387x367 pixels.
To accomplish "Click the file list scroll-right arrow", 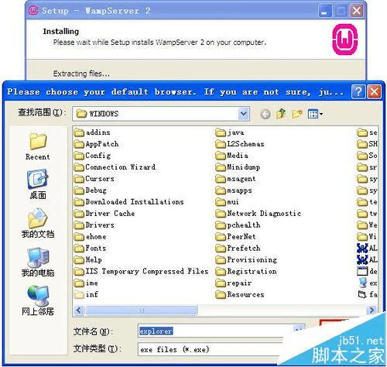I will point(372,310).
